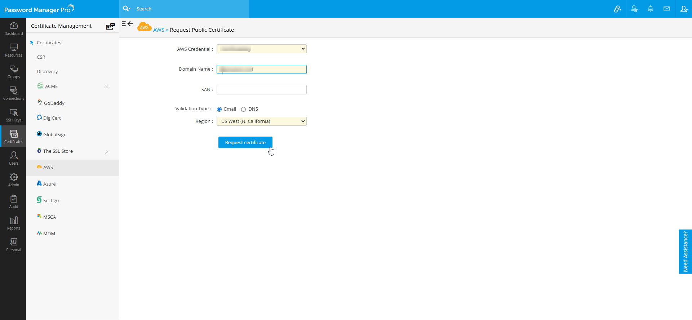692x320 pixels.
Task: Collapse the side panel with arrow icon
Action: pos(128,24)
